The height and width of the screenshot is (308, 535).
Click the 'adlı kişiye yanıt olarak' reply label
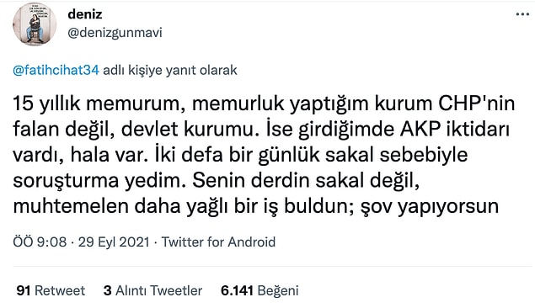170,70
